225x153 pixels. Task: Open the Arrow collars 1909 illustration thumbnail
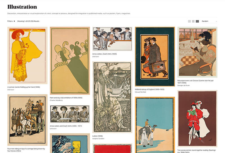point(112,39)
